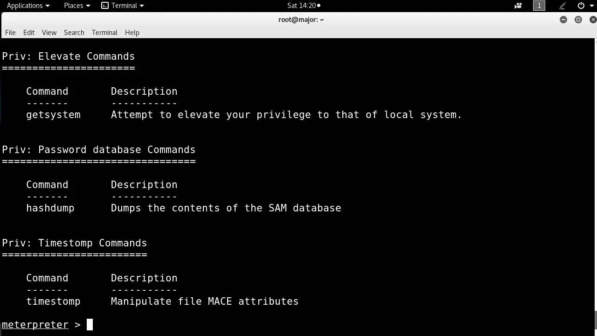Click the 'Priv: Elevate Commands' heading

coord(69,56)
